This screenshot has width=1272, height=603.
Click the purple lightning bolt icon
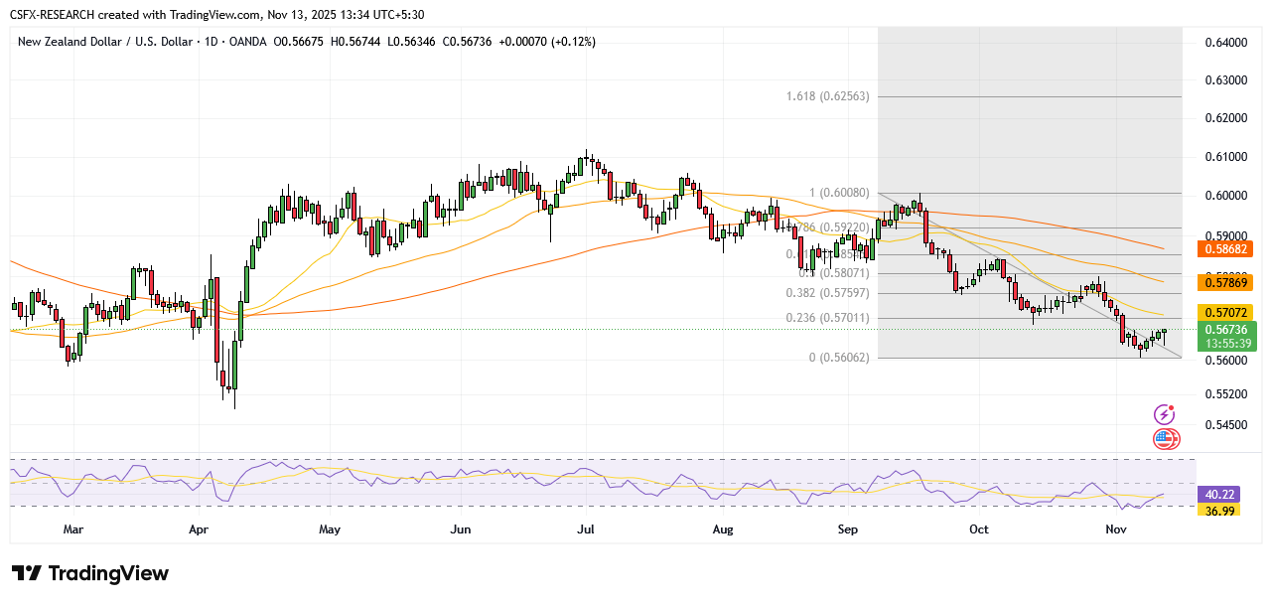point(1165,414)
